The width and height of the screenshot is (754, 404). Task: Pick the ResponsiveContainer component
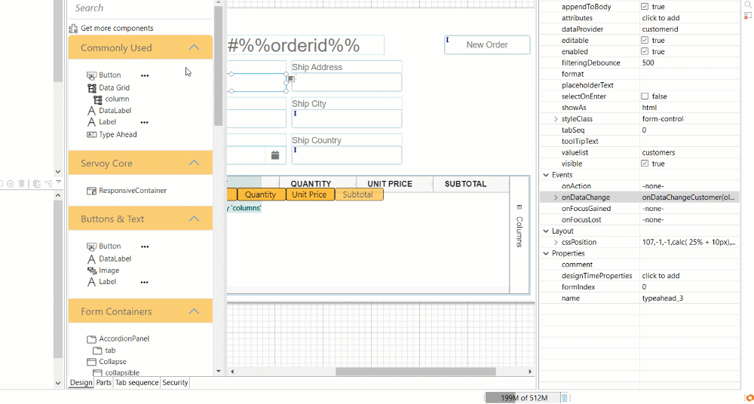pos(132,191)
